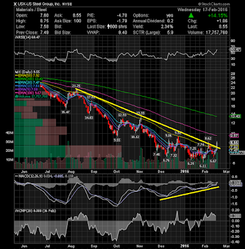Click the yellow 7.92 EMA tag on right axis
The width and height of the screenshot is (245, 249).
[x=234, y=147]
